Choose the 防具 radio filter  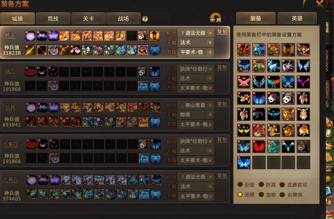261,185
